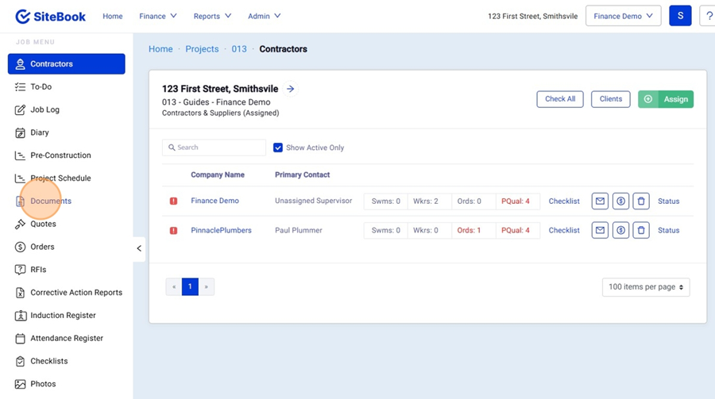Screen dimensions: 715x399
Task: Click the green Assign button
Action: 666,99
